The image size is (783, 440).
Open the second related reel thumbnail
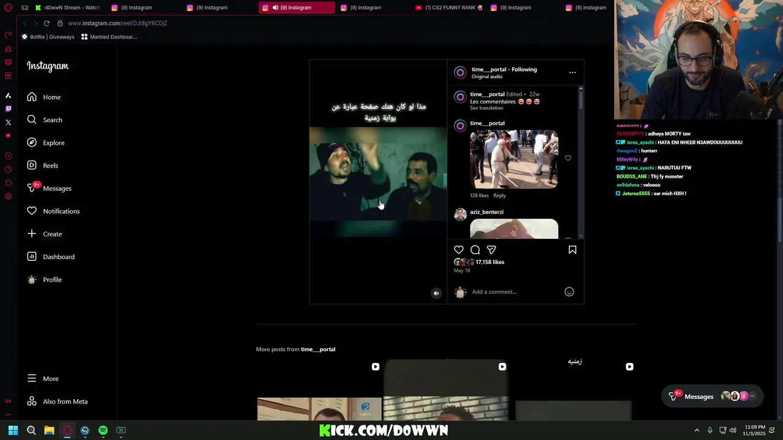click(446, 391)
